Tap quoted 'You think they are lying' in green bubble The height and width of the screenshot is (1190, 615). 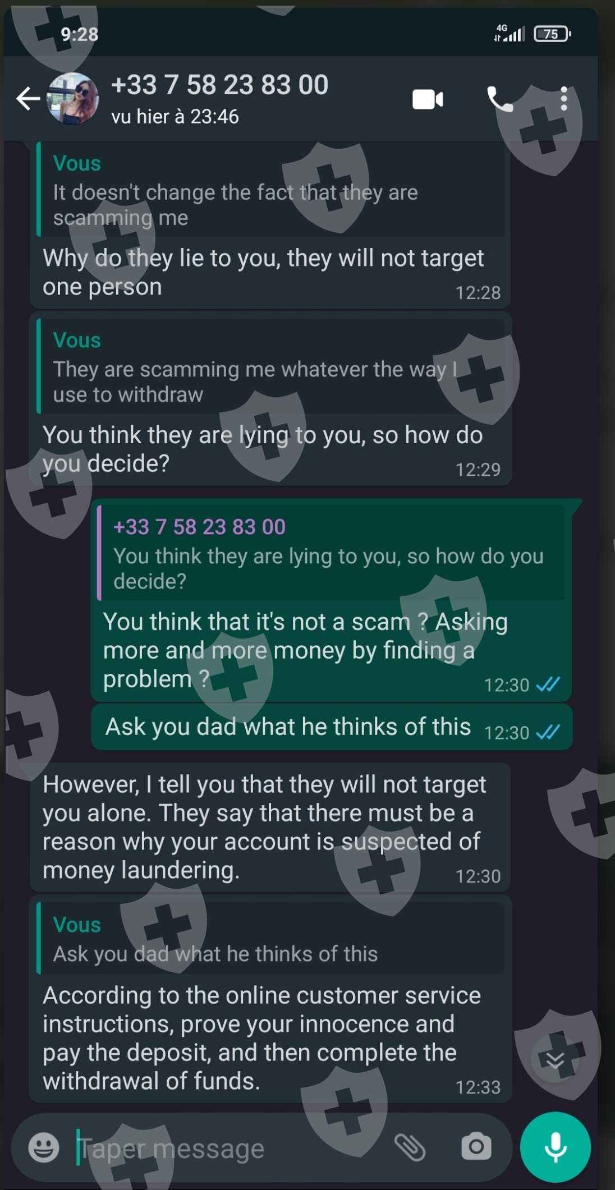pos(331,553)
